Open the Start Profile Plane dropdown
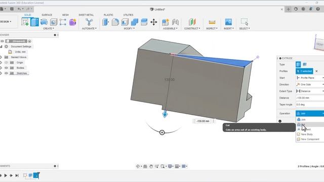This screenshot has width=324, height=182. (310, 78)
